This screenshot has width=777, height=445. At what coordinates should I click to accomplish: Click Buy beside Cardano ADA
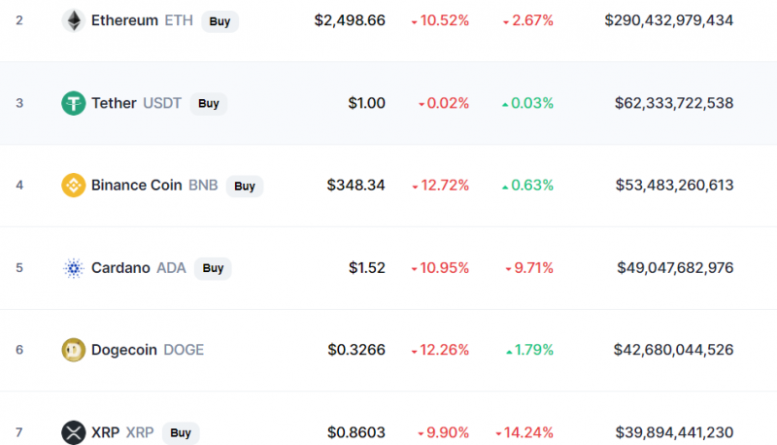pyautogui.click(x=213, y=268)
